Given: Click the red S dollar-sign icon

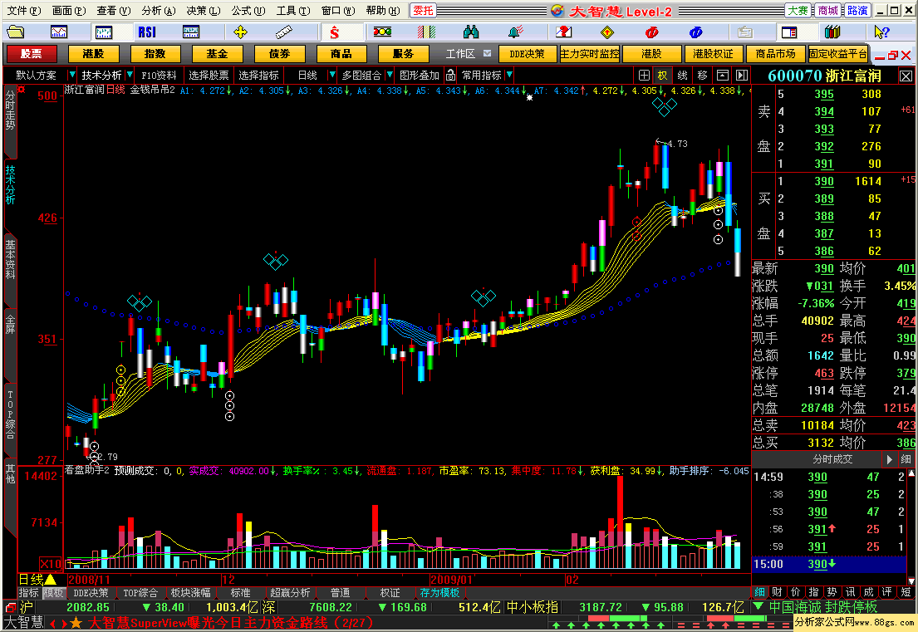Looking at the screenshot, I should point(334,32).
